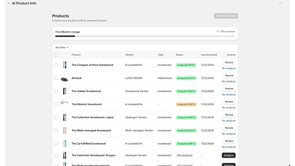295x166 pixels.
Task: Check The Collection Snowboard: Oxygen checkbox
Action: coord(56,155)
